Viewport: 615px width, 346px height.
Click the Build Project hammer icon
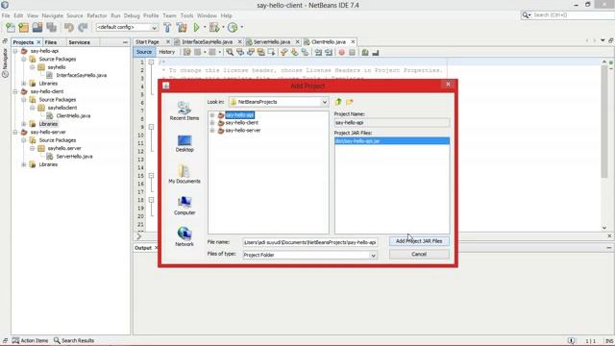[167, 27]
